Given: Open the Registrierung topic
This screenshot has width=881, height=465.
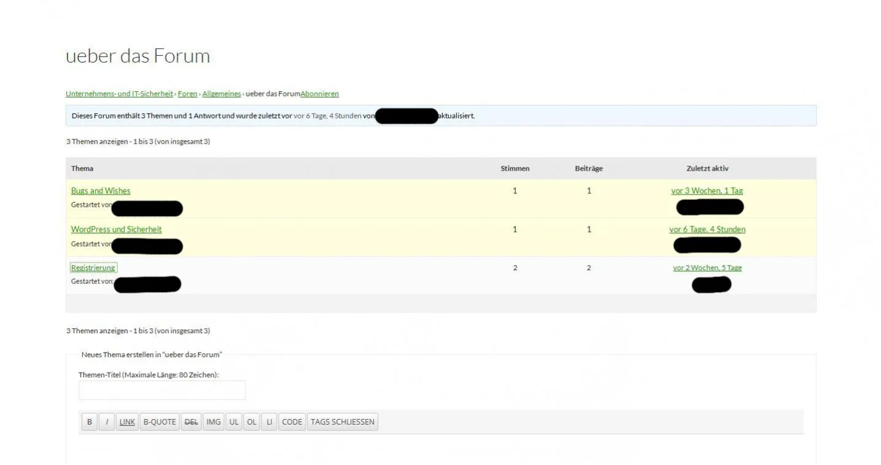Looking at the screenshot, I should tap(93, 267).
